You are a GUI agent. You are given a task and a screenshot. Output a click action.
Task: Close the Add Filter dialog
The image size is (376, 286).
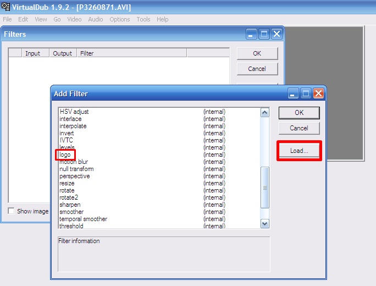point(318,94)
